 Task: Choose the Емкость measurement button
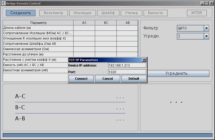[155, 13]
